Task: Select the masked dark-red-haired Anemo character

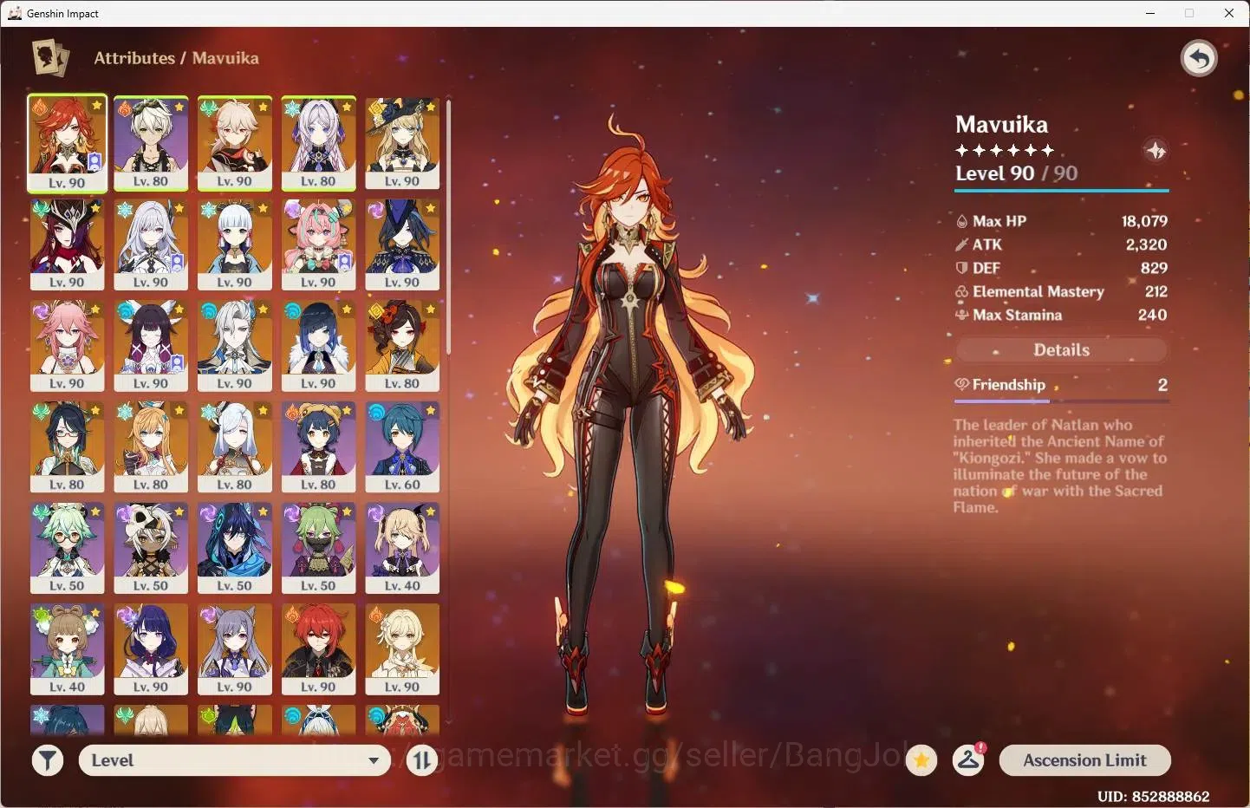Action: point(68,244)
